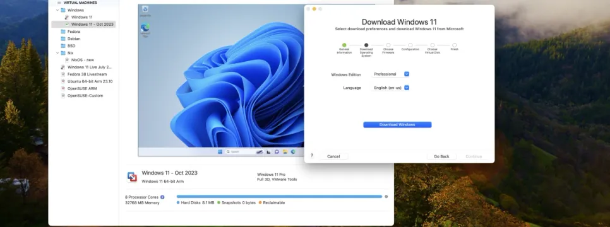Image resolution: width=610 pixels, height=227 pixels.
Task: Click the refresh dot at the end of the disk bar
Action: (386, 197)
